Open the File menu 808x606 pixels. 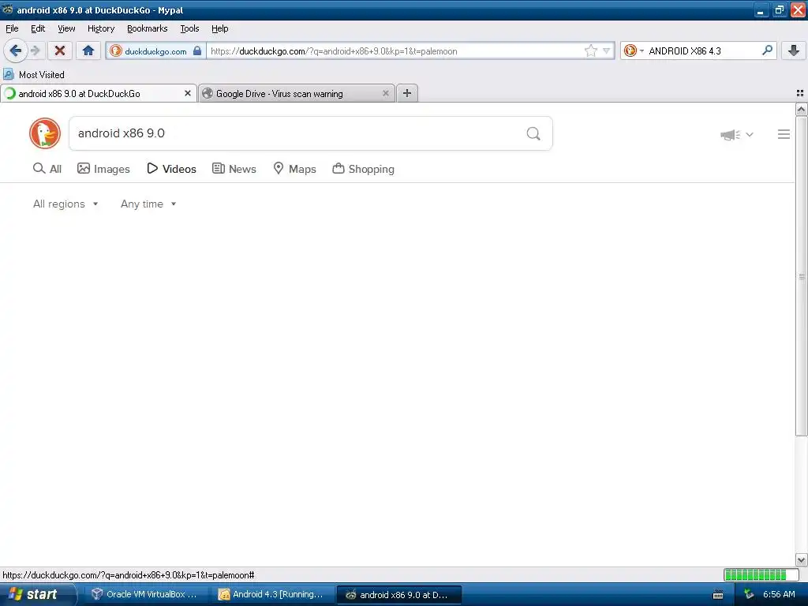(12, 28)
